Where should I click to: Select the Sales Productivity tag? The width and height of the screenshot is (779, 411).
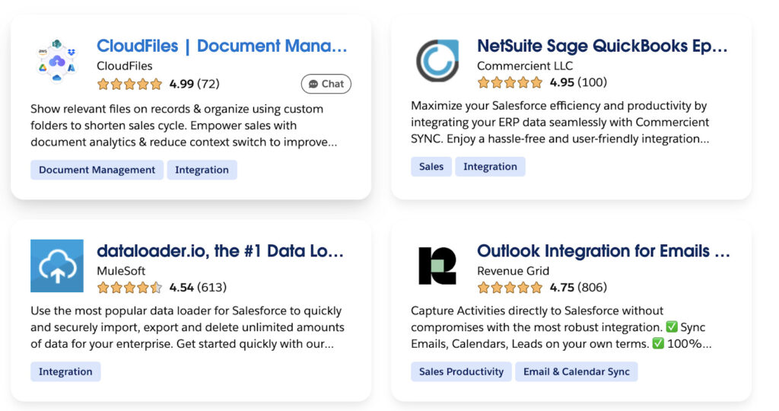click(x=461, y=371)
